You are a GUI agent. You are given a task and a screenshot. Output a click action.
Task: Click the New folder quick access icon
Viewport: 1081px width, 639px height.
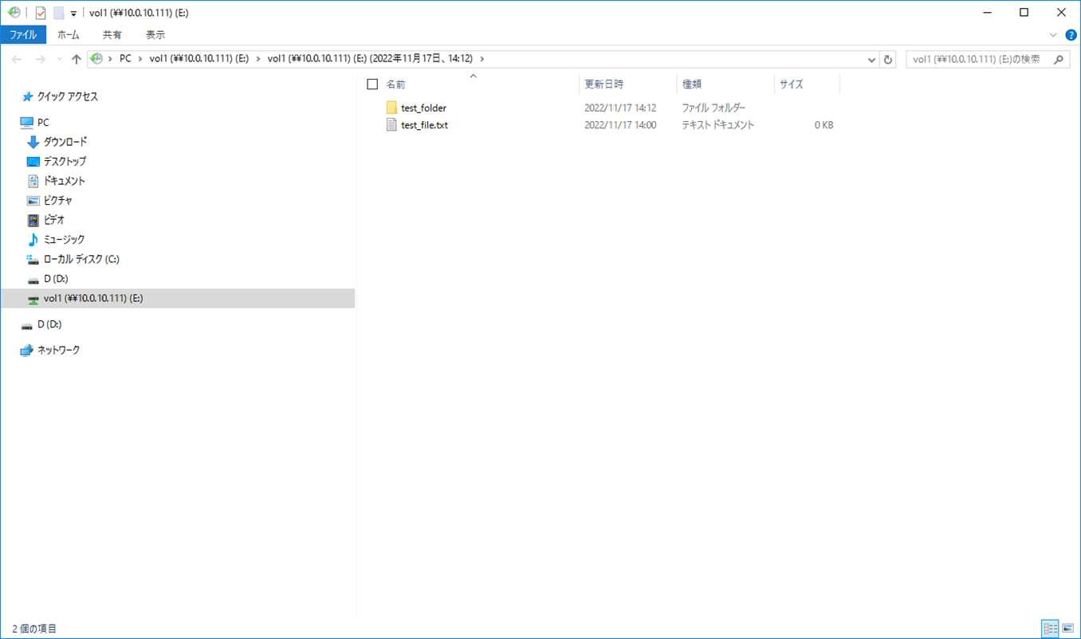[x=58, y=13]
